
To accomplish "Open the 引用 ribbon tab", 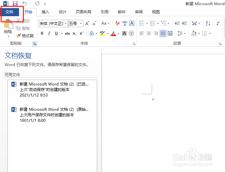I will coord(105,12).
